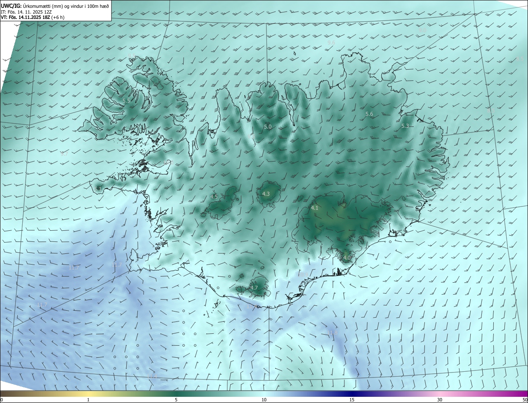Click the 9.6 value label over the northern sea

pos(331,43)
